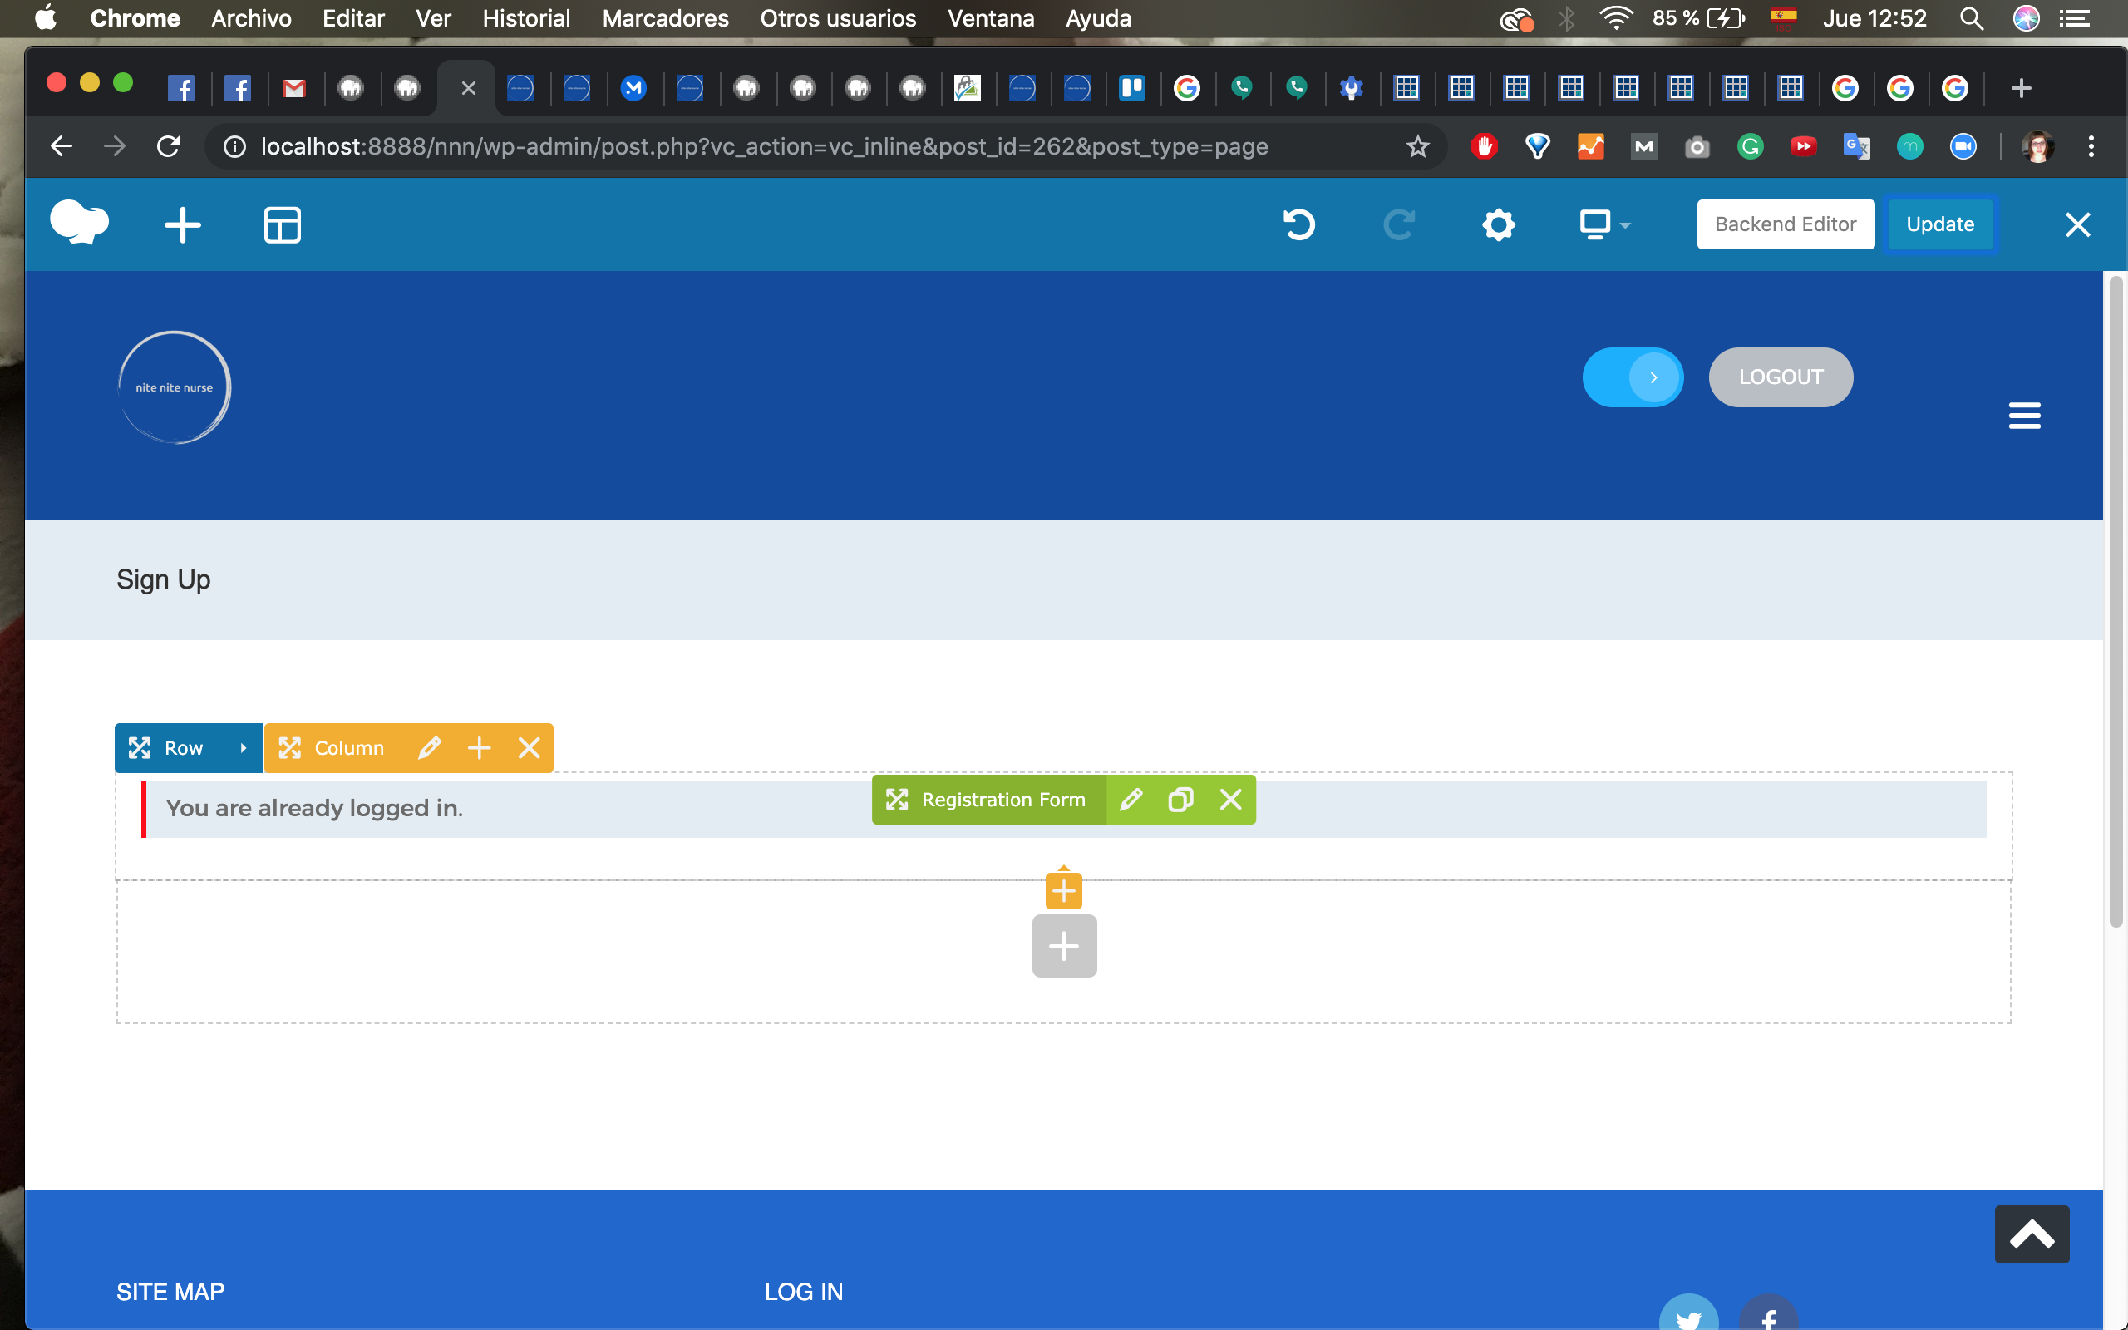Switch to the Trello tab
Image resolution: width=2128 pixels, height=1330 pixels.
(x=1130, y=88)
